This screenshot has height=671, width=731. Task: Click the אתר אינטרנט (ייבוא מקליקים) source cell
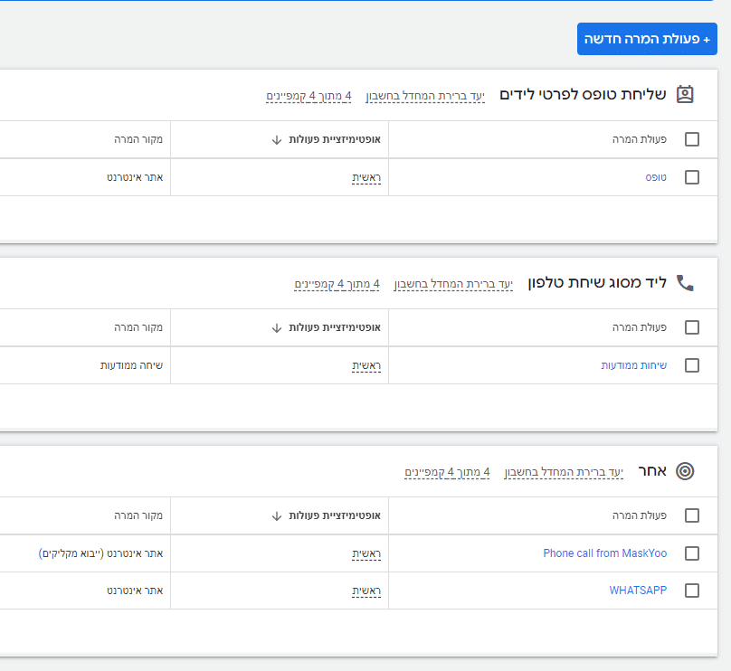click(x=100, y=553)
